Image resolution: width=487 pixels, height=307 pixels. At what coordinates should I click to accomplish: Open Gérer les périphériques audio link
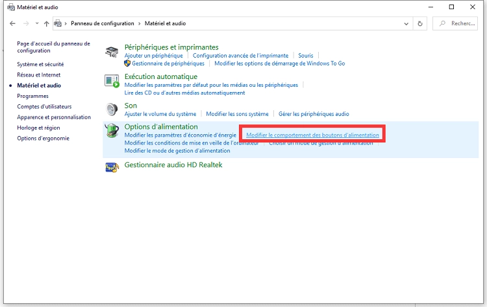pyautogui.click(x=314, y=114)
